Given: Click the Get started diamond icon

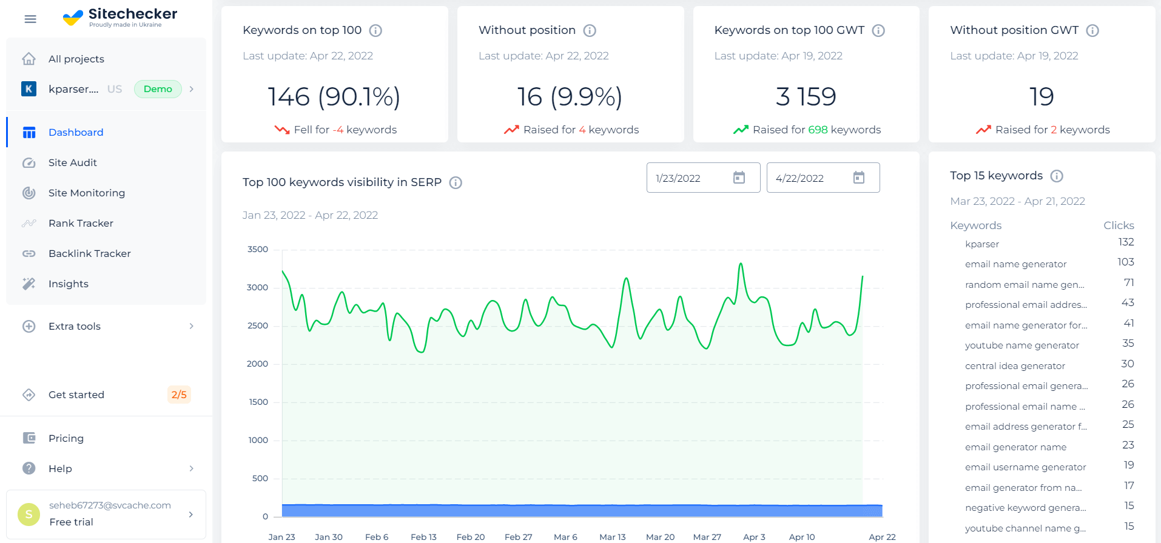Looking at the screenshot, I should point(29,395).
